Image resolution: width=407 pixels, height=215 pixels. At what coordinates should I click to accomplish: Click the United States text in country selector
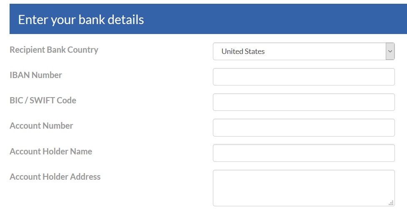click(x=243, y=51)
